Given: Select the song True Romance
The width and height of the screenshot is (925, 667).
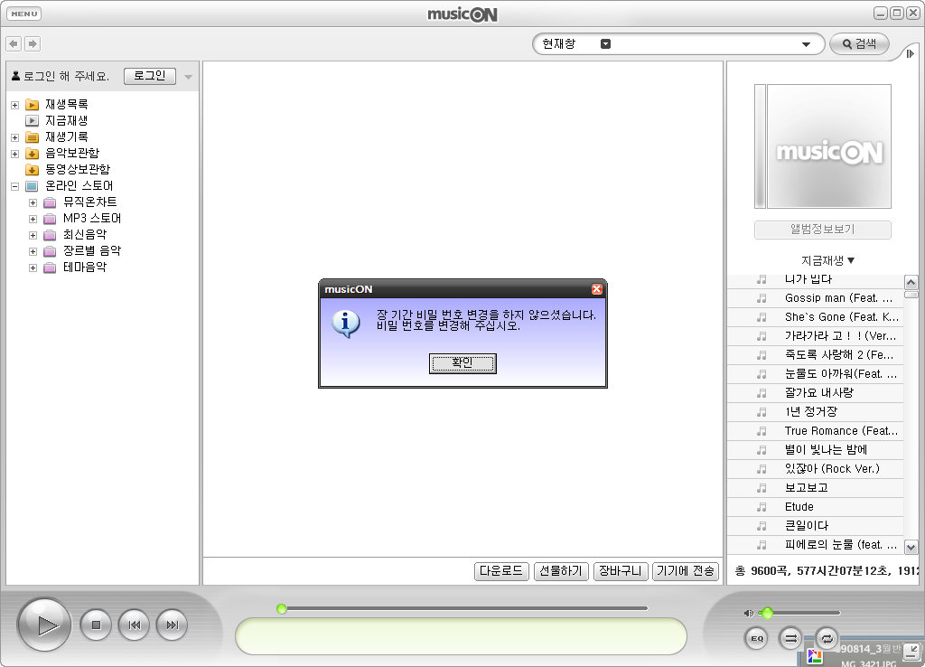Looking at the screenshot, I should click(816, 431).
